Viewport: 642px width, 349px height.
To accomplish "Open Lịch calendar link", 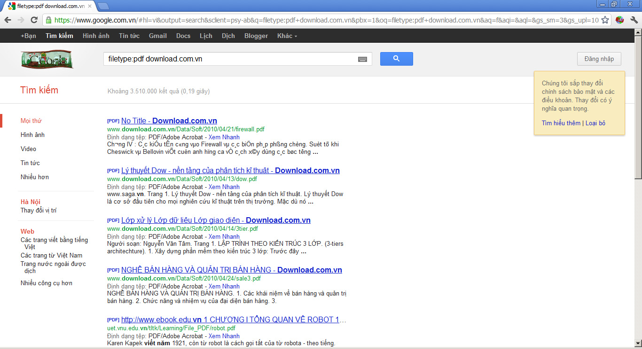I will coord(206,36).
